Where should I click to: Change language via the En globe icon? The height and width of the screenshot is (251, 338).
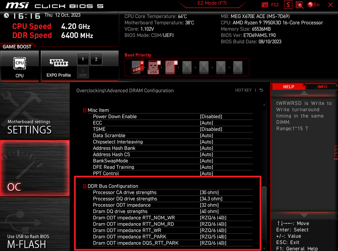[x=313, y=5]
